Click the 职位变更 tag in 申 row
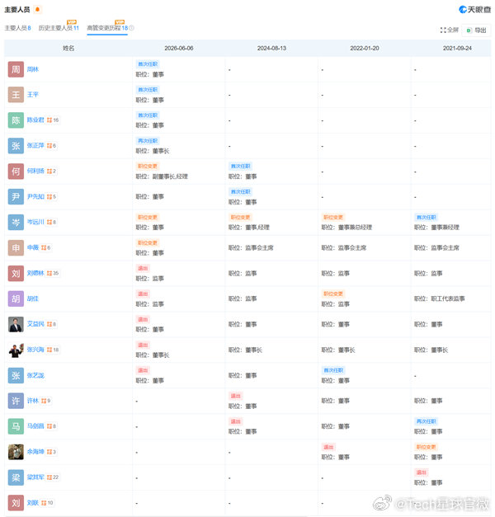 click(x=148, y=242)
